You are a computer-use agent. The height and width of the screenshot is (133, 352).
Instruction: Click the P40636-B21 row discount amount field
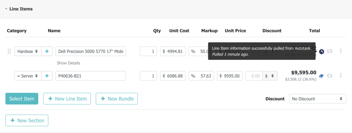pos(254,76)
